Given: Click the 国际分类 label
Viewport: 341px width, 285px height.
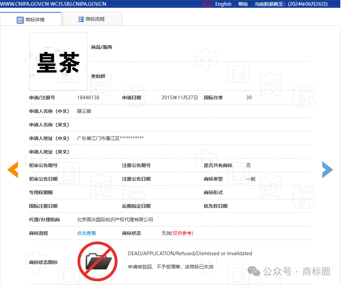Looking at the screenshot, I should click(213, 98).
